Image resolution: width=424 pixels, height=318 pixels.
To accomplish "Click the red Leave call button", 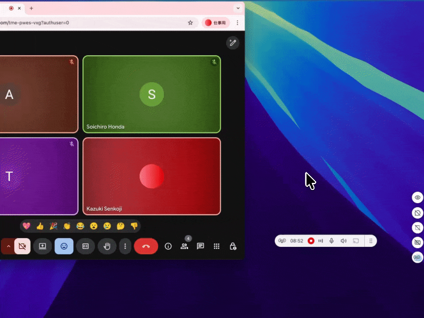I will (x=146, y=246).
